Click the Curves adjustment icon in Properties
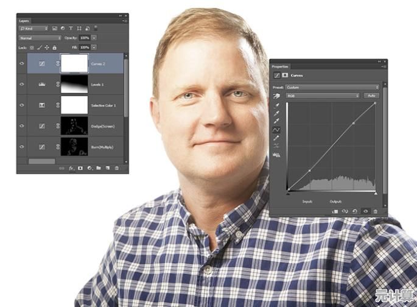Screen dimensions: 417x307 [x=277, y=76]
